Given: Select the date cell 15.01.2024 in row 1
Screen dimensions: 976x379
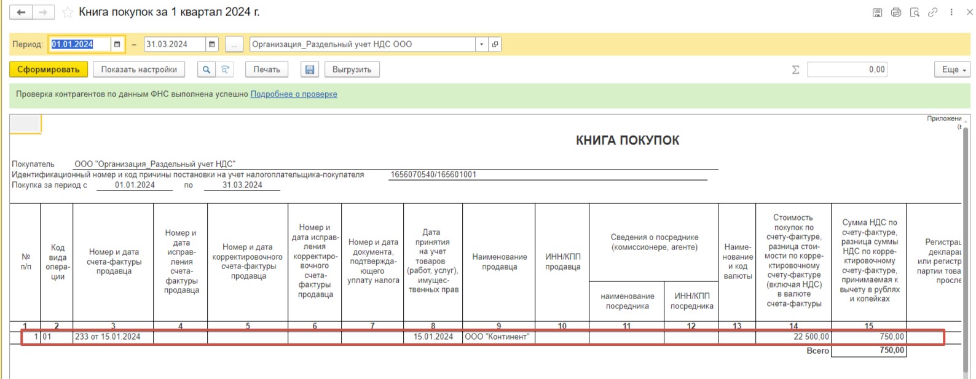Looking at the screenshot, I should [433, 337].
